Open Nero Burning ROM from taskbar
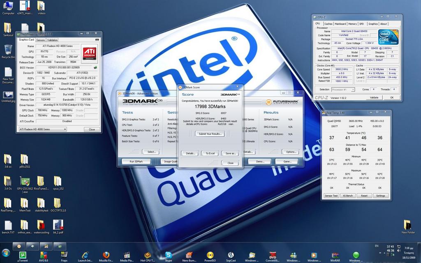This screenshot has height=263, width=421. tap(189, 256)
